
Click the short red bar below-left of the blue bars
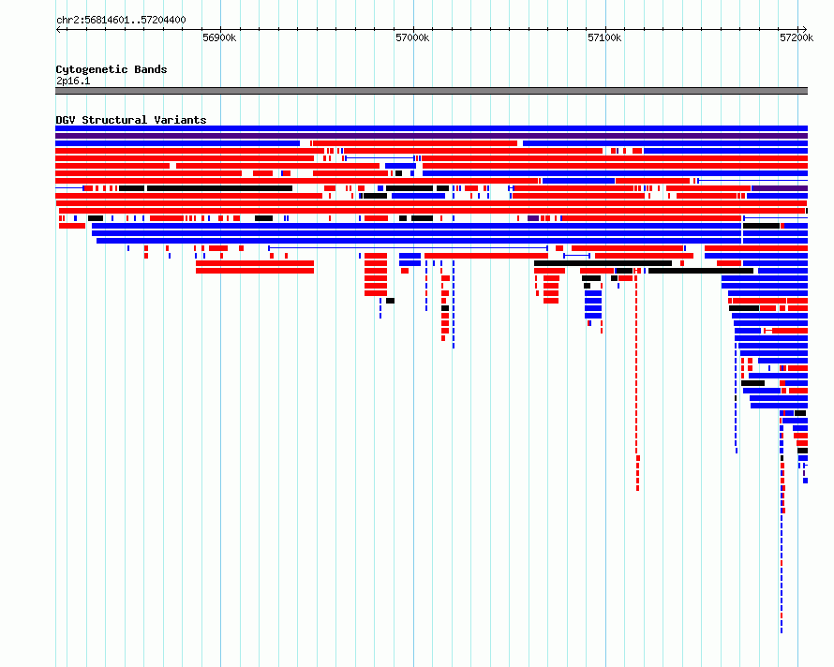[72, 226]
